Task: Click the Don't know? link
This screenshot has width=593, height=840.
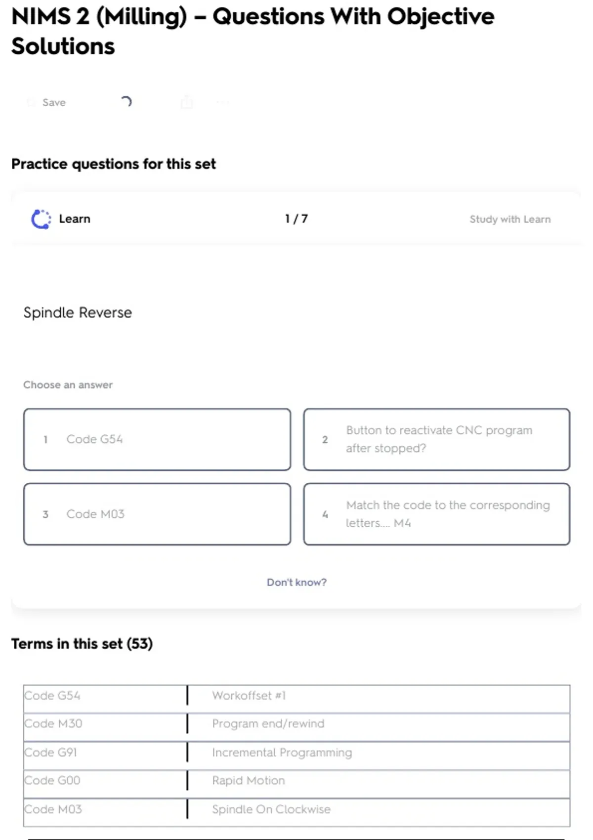Action: [x=296, y=582]
